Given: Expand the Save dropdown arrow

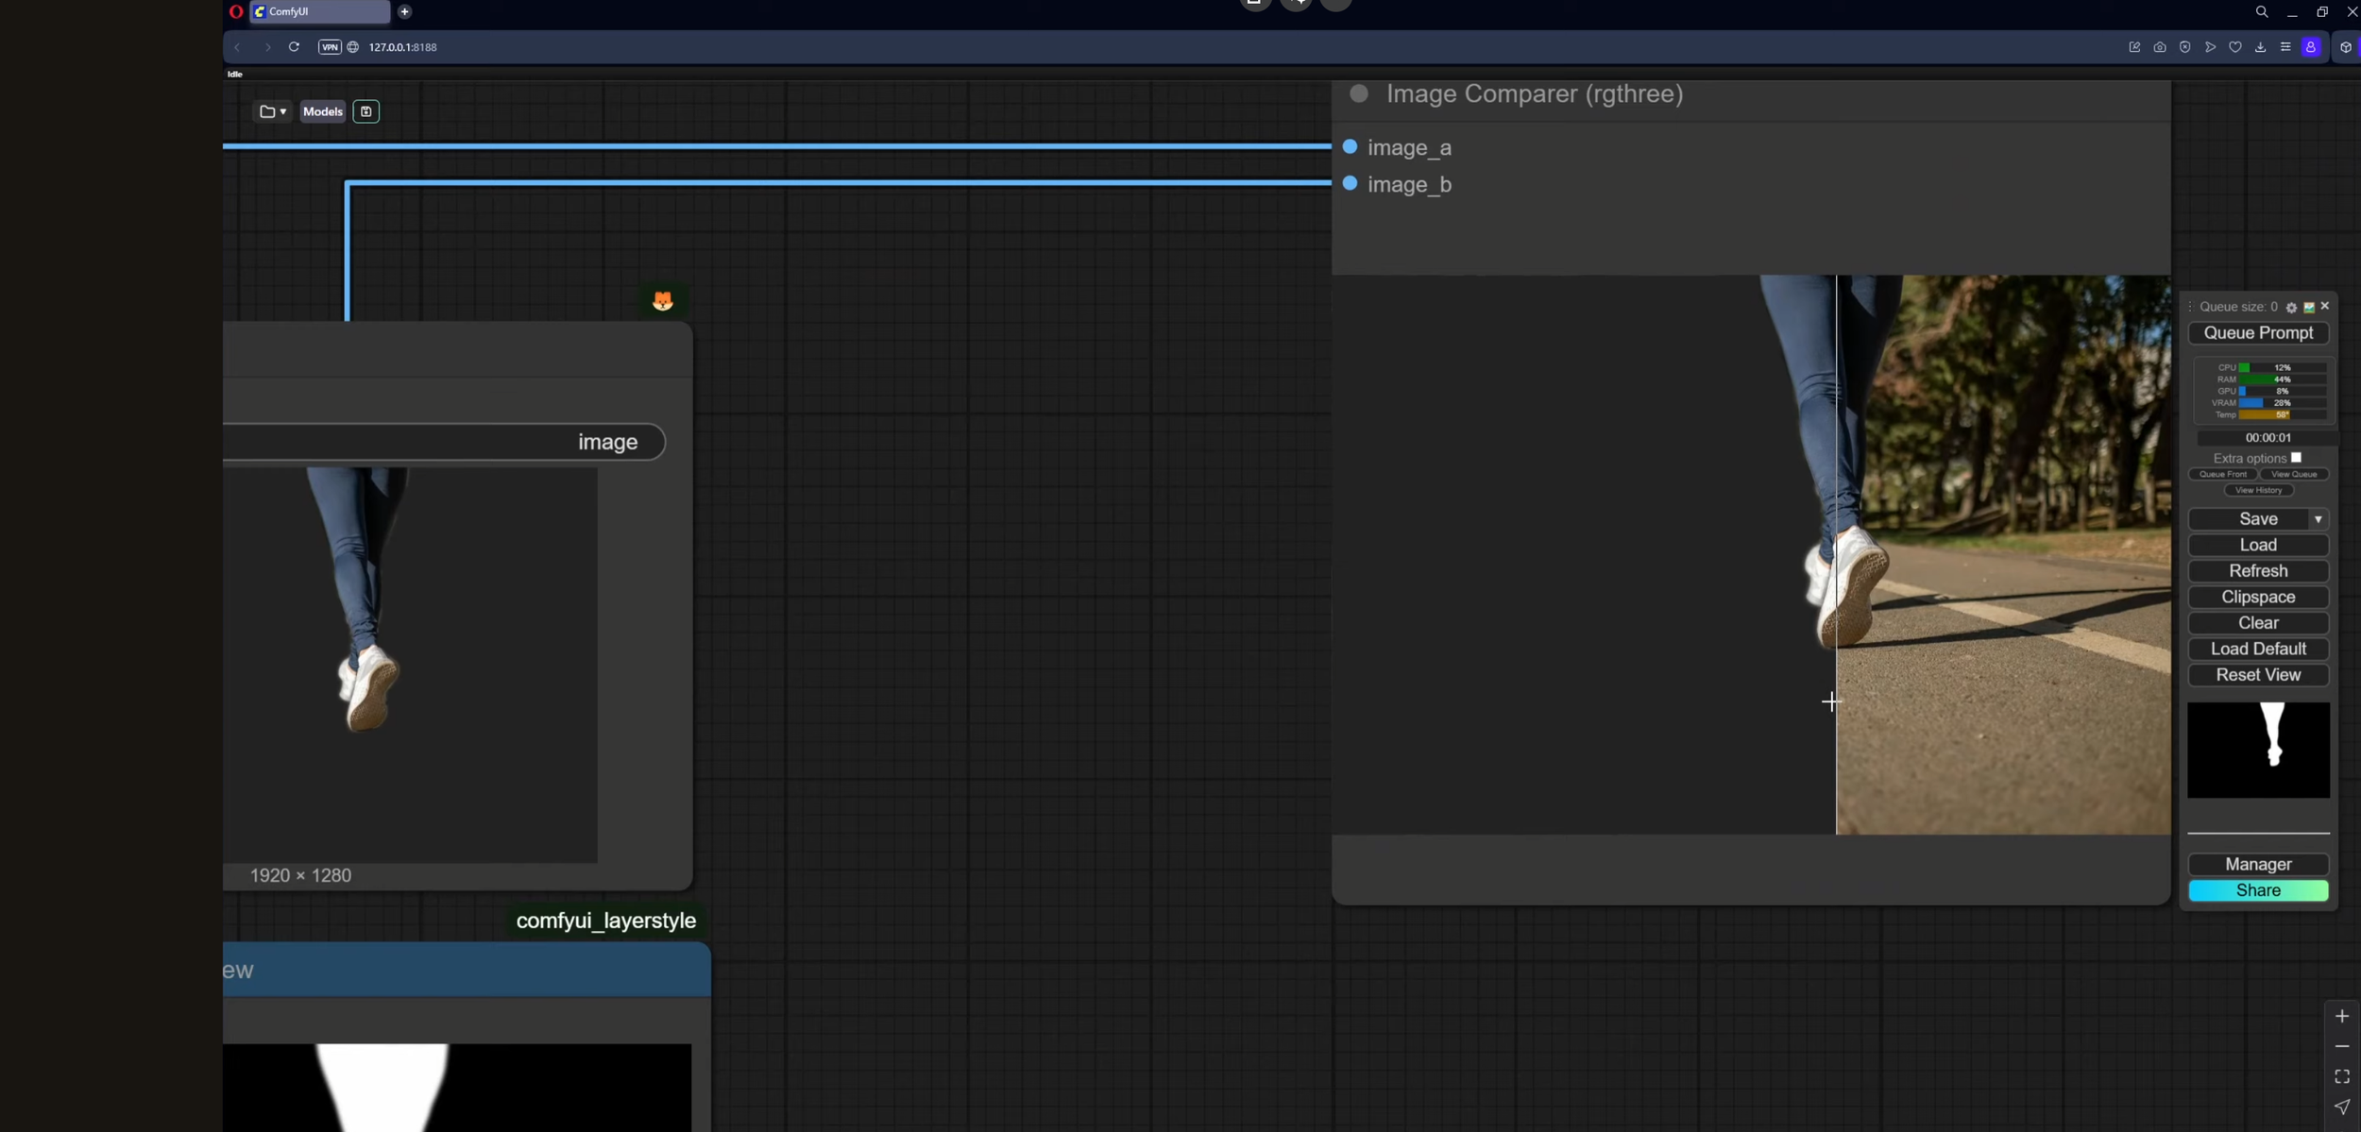Looking at the screenshot, I should click(2318, 519).
